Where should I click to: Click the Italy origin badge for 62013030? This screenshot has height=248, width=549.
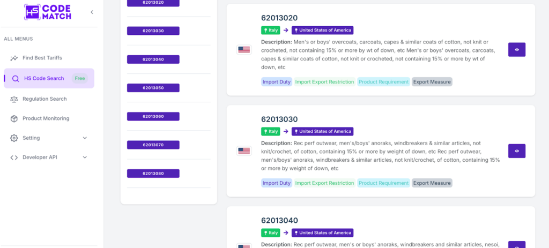tap(270, 132)
